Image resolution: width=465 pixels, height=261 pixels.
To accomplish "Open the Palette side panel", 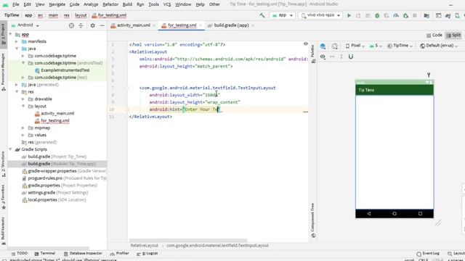I will (x=312, y=54).
